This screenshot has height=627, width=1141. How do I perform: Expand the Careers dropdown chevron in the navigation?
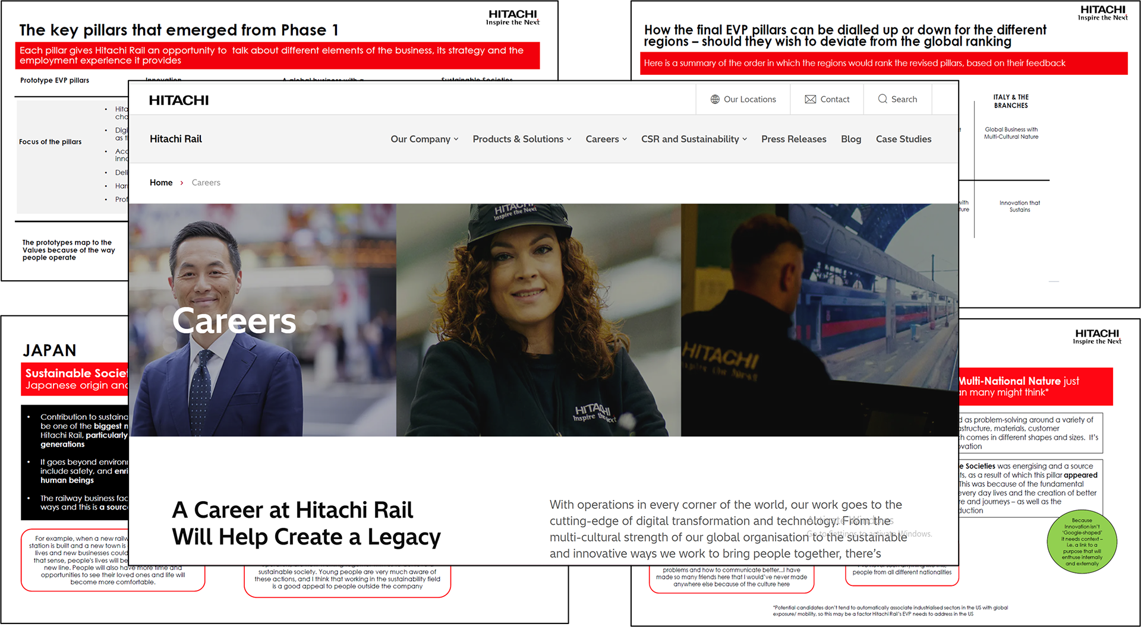coord(625,140)
